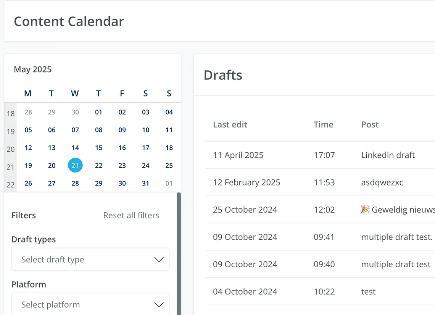
Task: Click the filter panel vertical scrollbar
Action: pyautogui.click(x=179, y=252)
